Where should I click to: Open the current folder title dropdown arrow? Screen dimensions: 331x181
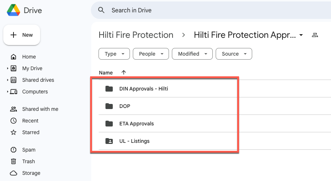[x=301, y=35]
